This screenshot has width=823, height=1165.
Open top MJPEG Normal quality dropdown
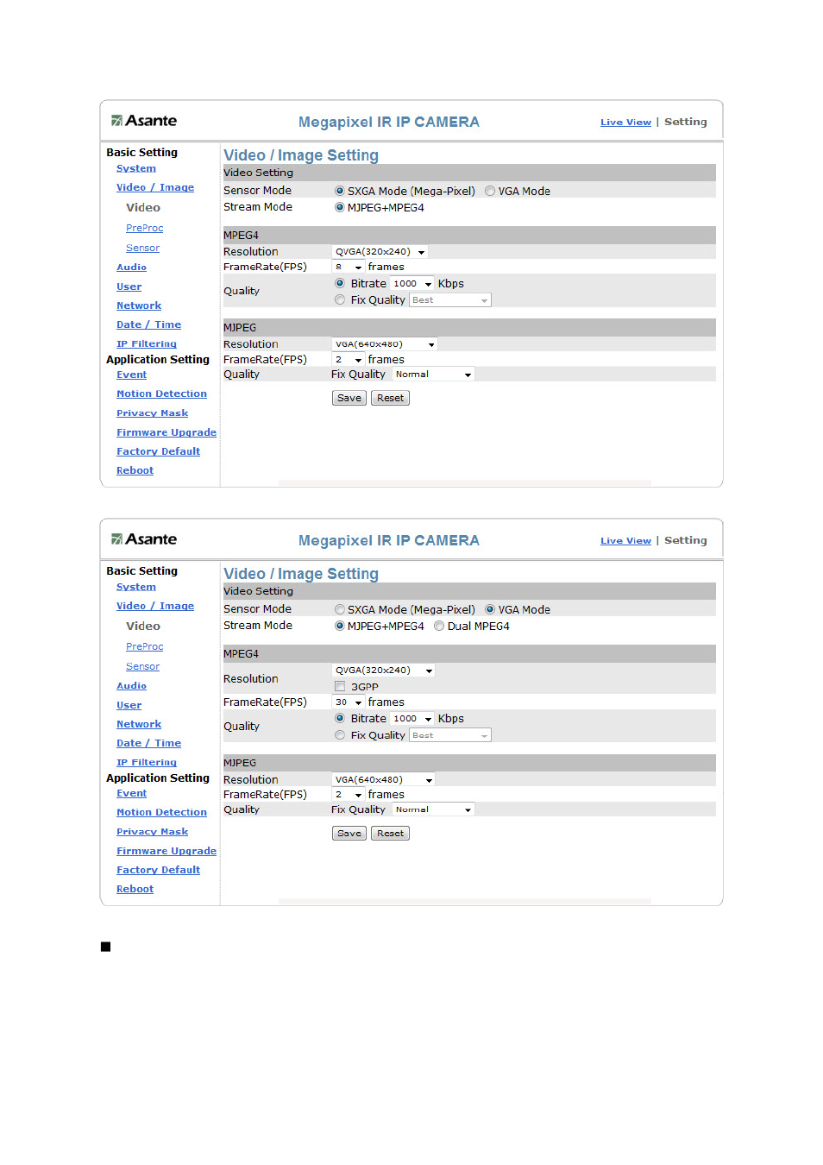(433, 375)
